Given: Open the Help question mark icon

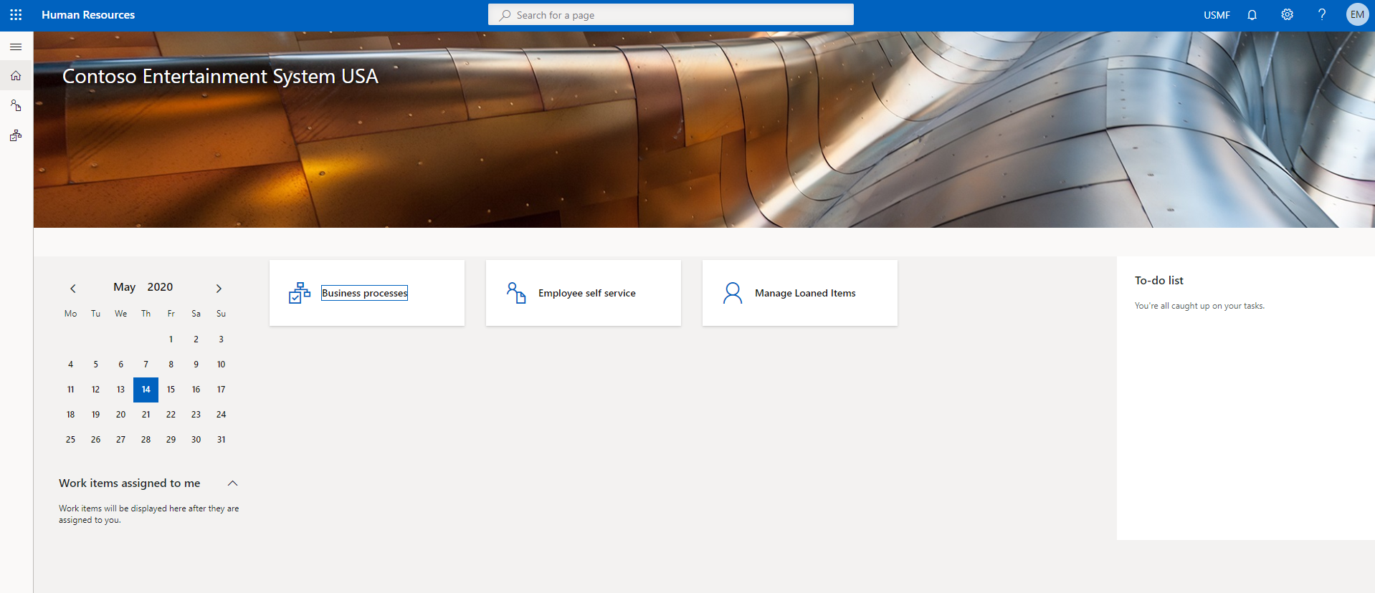Looking at the screenshot, I should tap(1321, 15).
